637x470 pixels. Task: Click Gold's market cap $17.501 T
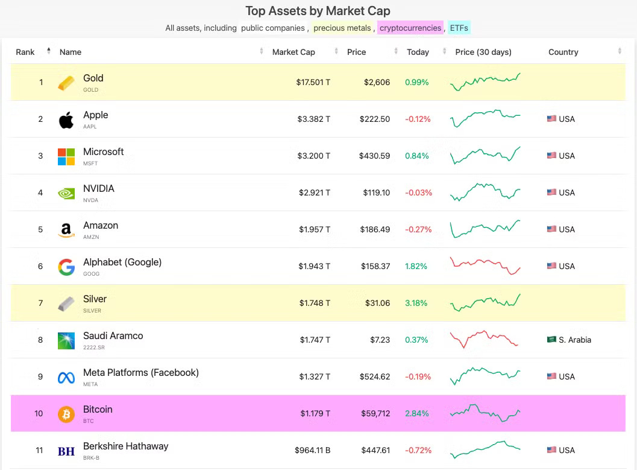tap(313, 82)
